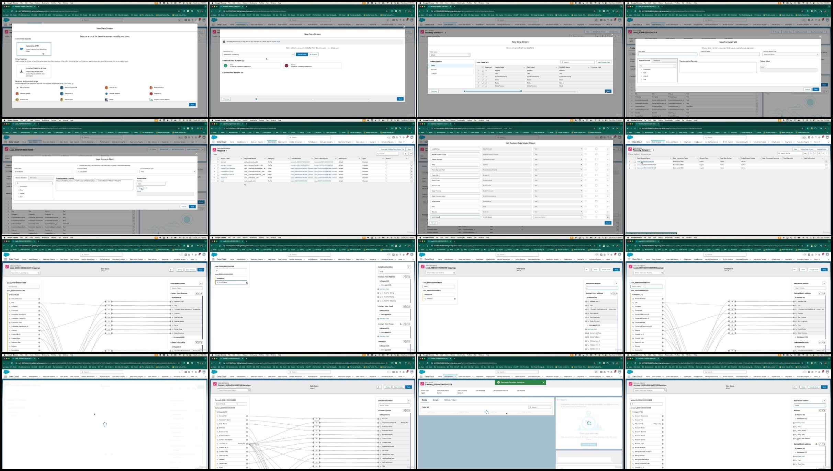Toggle the first checkbox on the Party row in Edit Custom Data Model Object
Viewport: 833px width, 471px height.
pyautogui.click(x=585, y=165)
